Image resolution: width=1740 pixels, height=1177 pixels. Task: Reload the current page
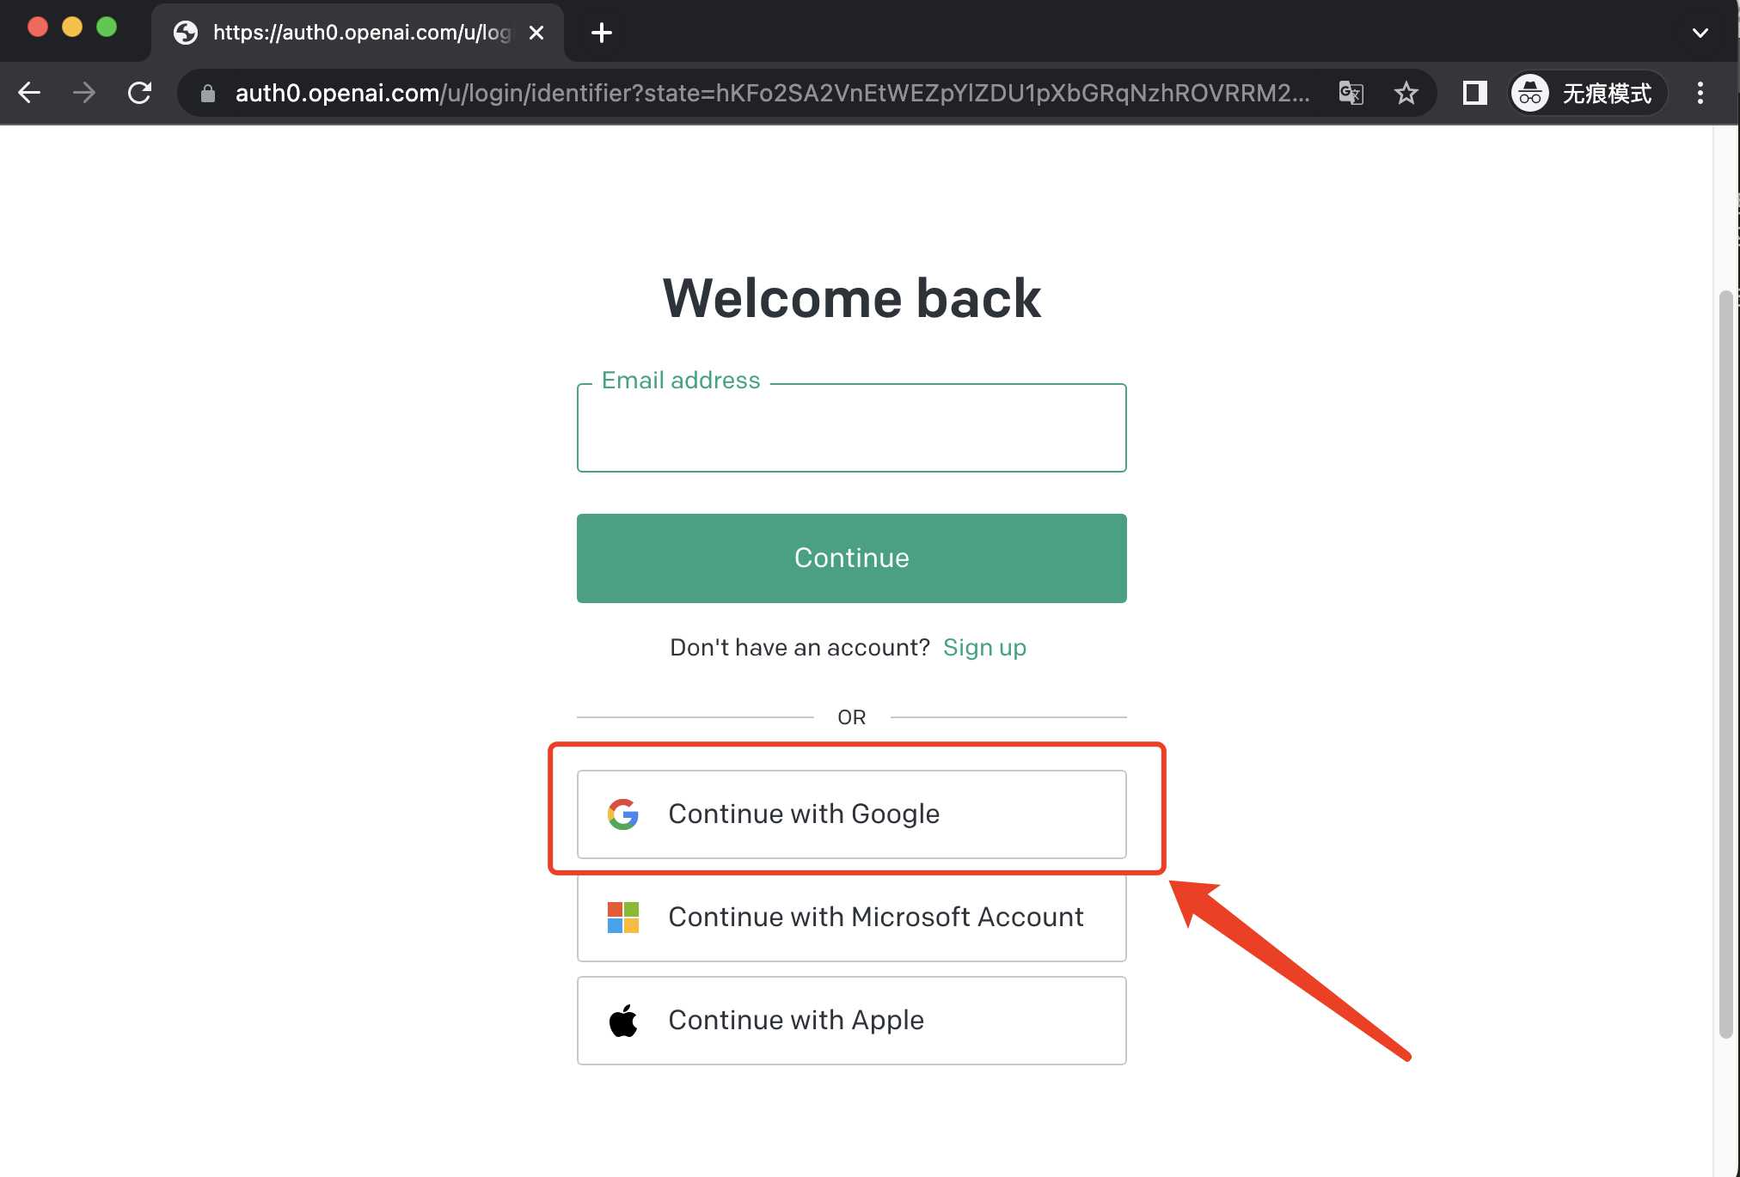pos(139,93)
